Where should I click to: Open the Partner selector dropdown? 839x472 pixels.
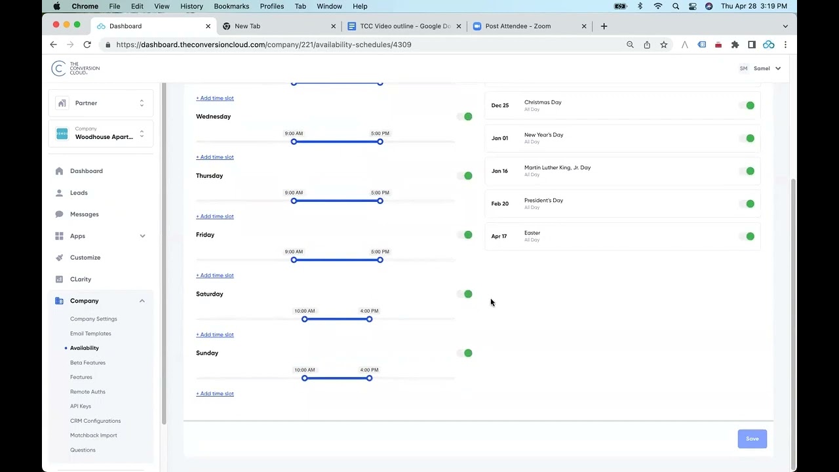coord(100,103)
